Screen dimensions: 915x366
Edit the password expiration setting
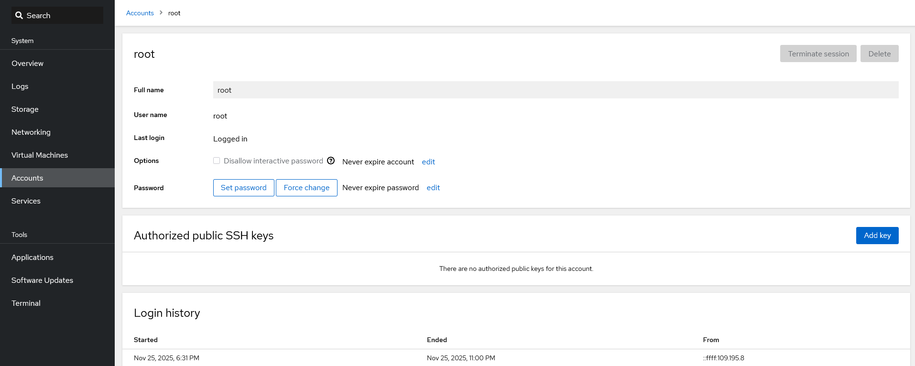pos(433,188)
